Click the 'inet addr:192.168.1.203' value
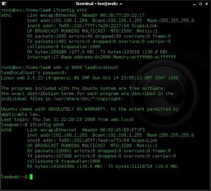 pyautogui.click(x=57, y=135)
